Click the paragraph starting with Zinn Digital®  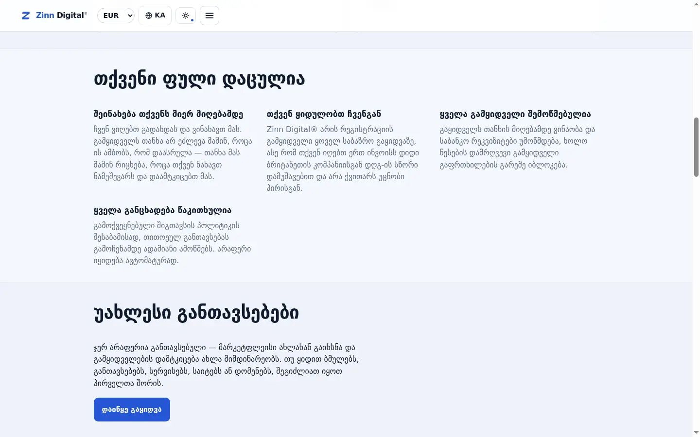[x=343, y=159]
